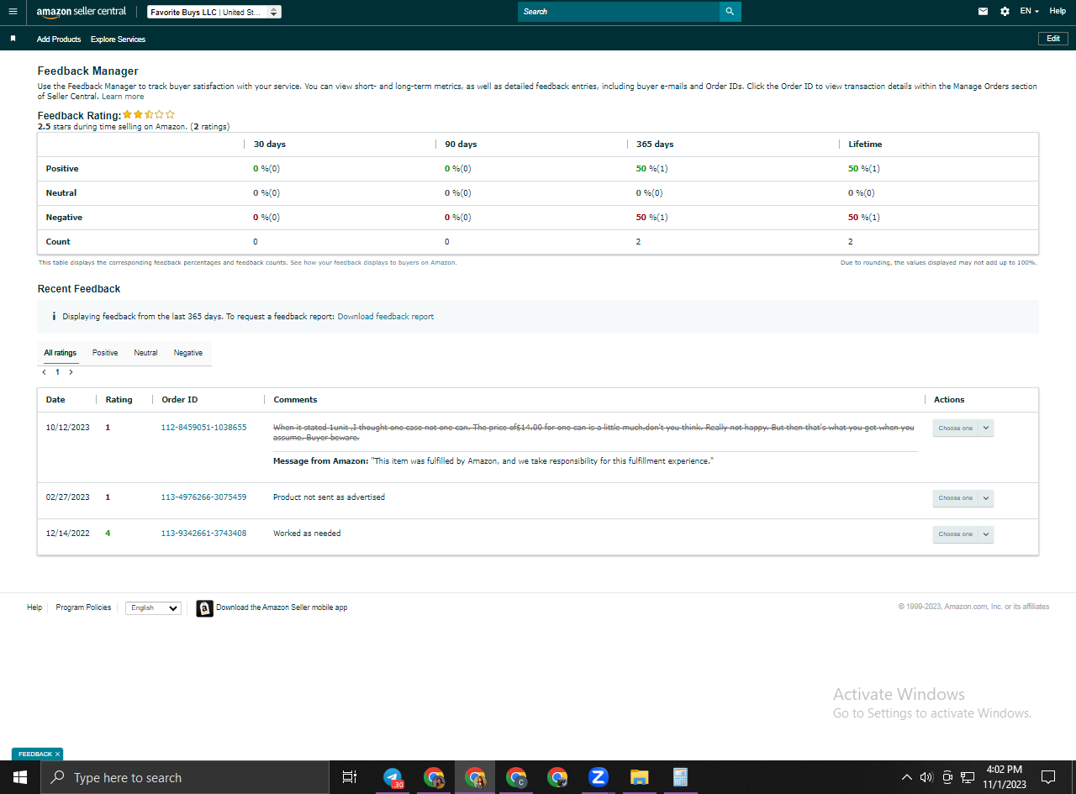The width and height of the screenshot is (1076, 794).
Task: Close the FEEDBACK widget with its X
Action: [x=57, y=755]
